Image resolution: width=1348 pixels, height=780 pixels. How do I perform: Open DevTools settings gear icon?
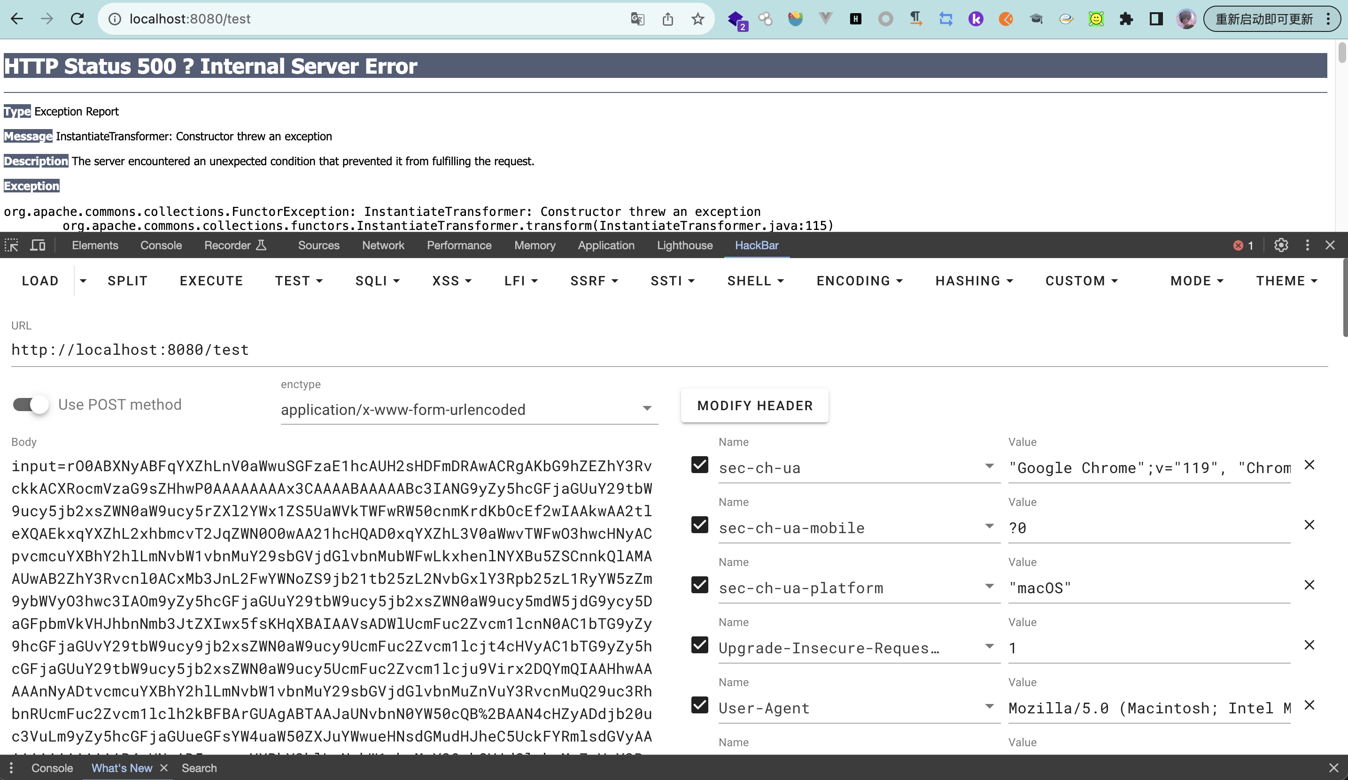(1280, 245)
